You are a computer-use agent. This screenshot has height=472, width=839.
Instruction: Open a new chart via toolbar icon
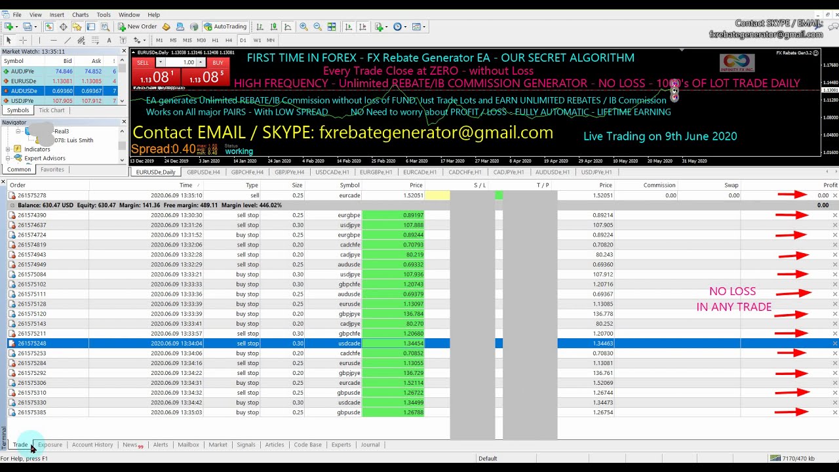coord(9,27)
